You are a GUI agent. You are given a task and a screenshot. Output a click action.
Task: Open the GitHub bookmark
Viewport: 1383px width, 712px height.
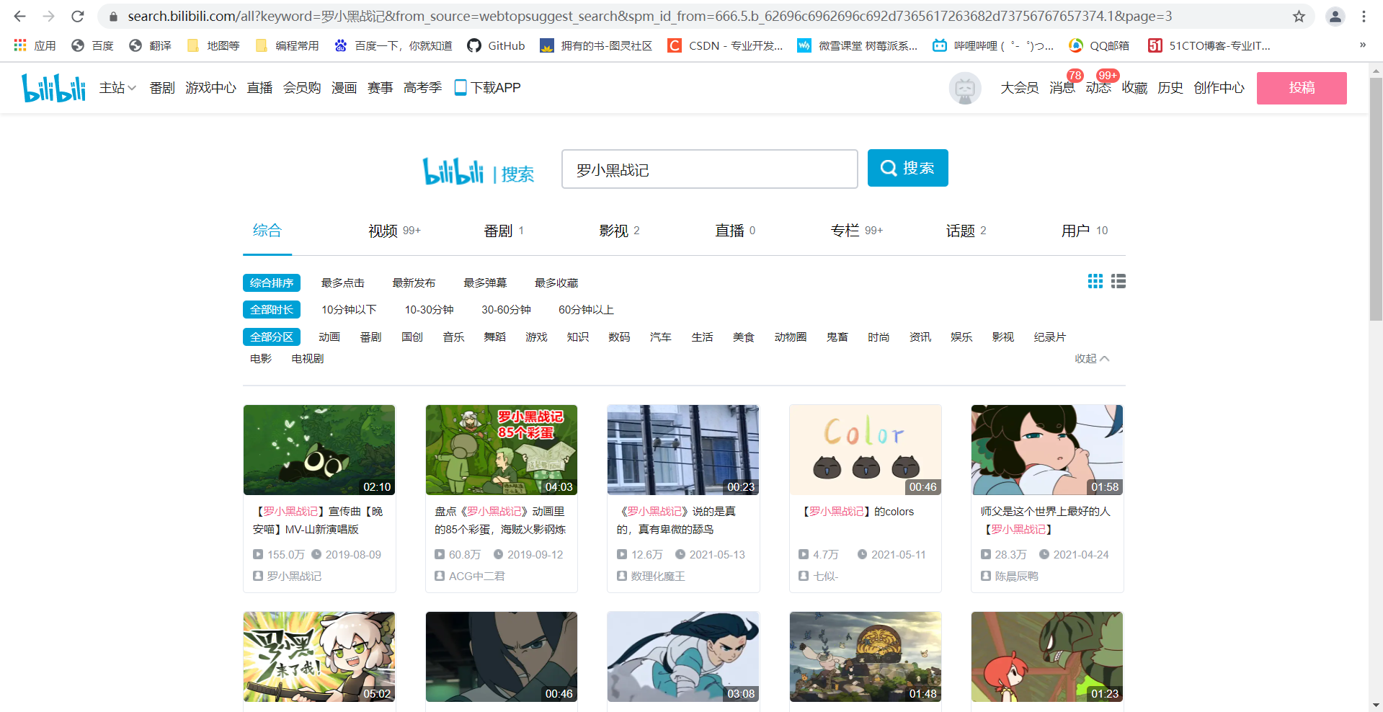click(x=496, y=45)
